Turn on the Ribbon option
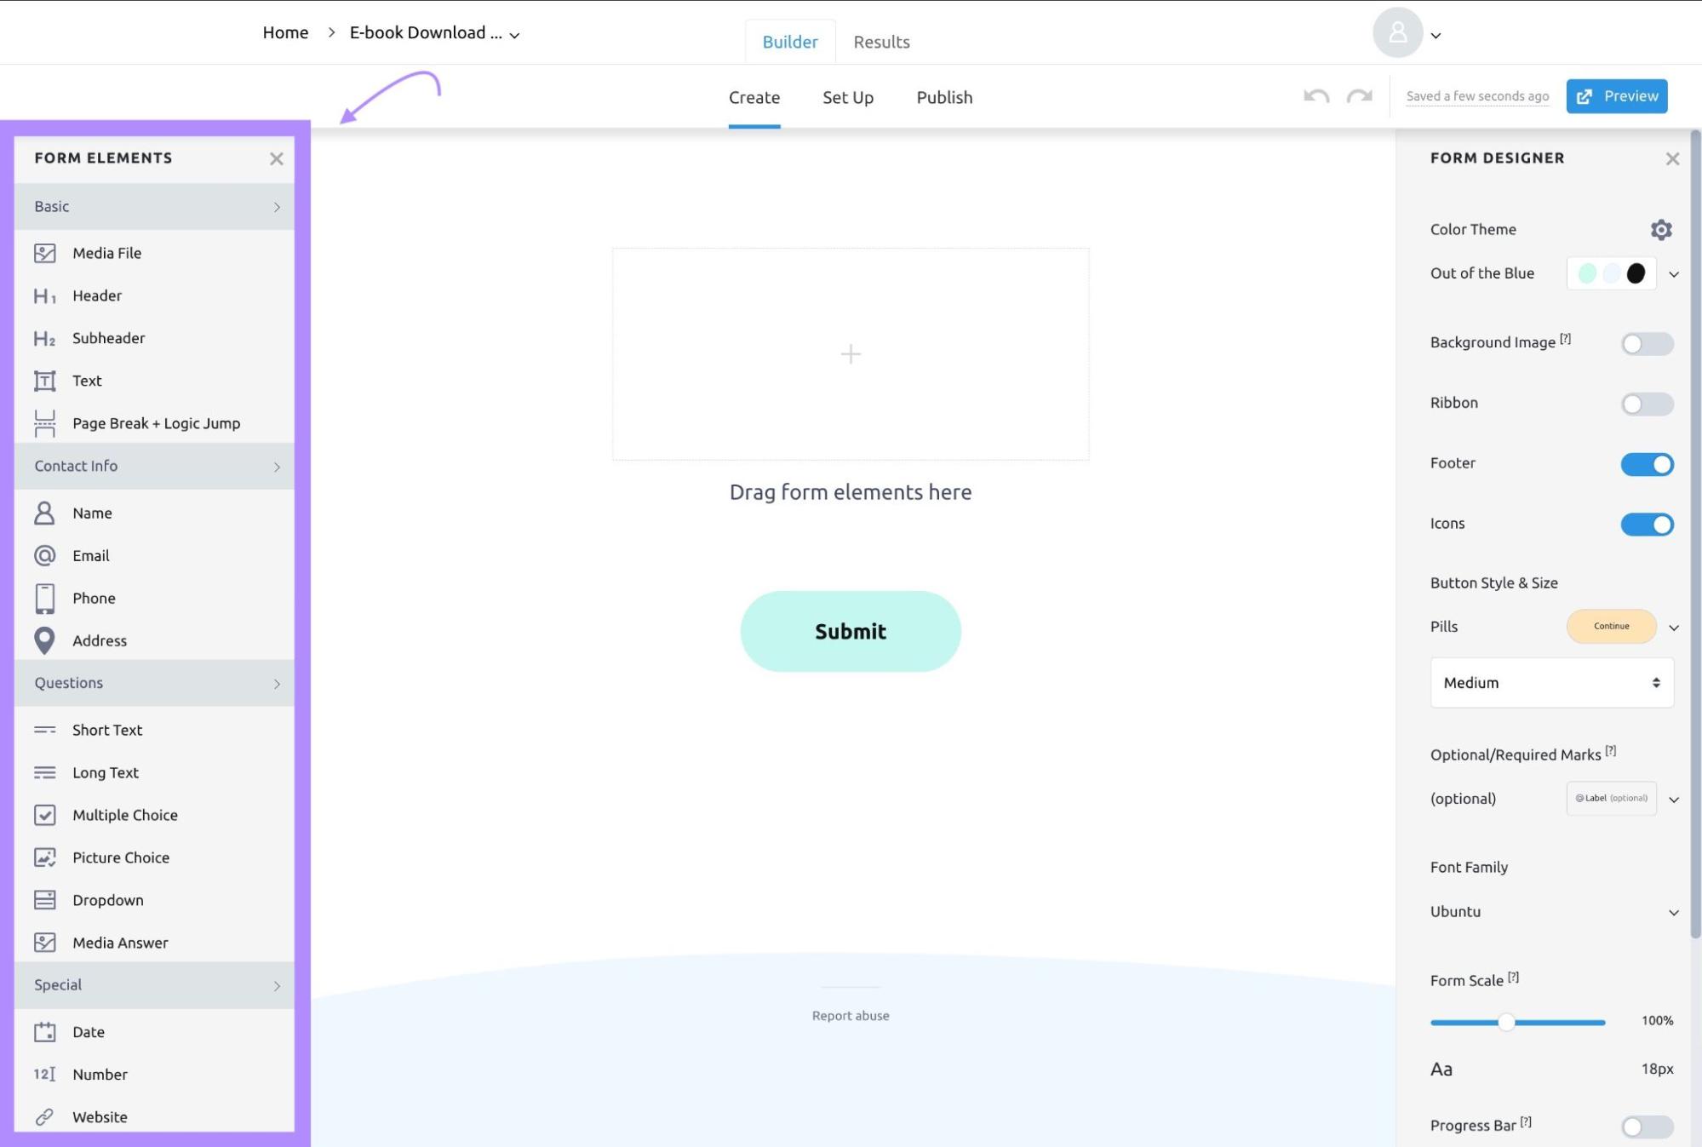Image resolution: width=1702 pixels, height=1147 pixels. tap(1646, 404)
